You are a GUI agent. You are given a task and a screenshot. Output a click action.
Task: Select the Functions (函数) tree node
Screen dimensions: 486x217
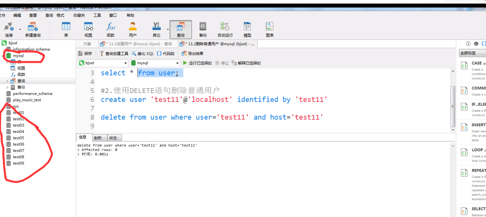click(21, 75)
